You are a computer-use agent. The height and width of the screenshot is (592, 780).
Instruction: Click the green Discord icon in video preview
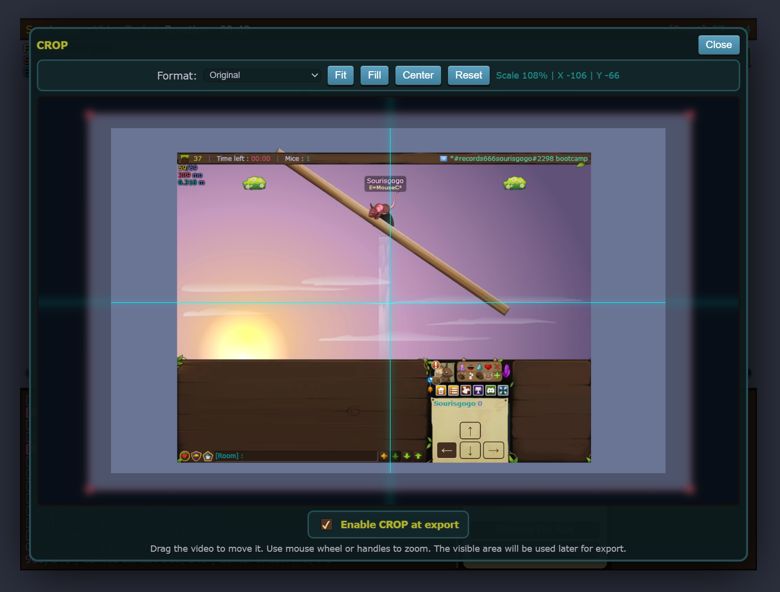click(x=491, y=390)
